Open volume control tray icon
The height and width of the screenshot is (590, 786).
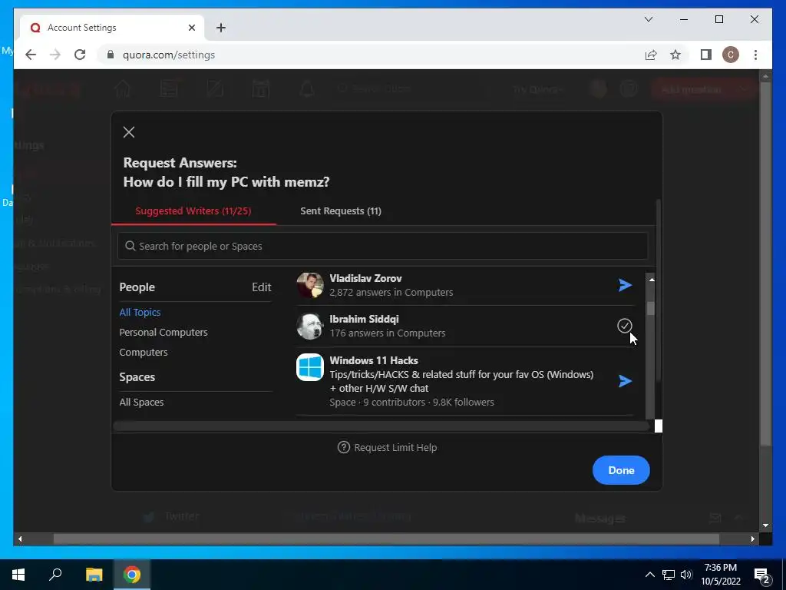coord(685,575)
